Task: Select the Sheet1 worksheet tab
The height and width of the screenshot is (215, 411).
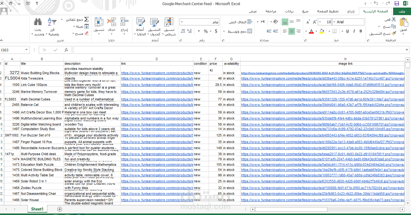Action: tap(37, 209)
